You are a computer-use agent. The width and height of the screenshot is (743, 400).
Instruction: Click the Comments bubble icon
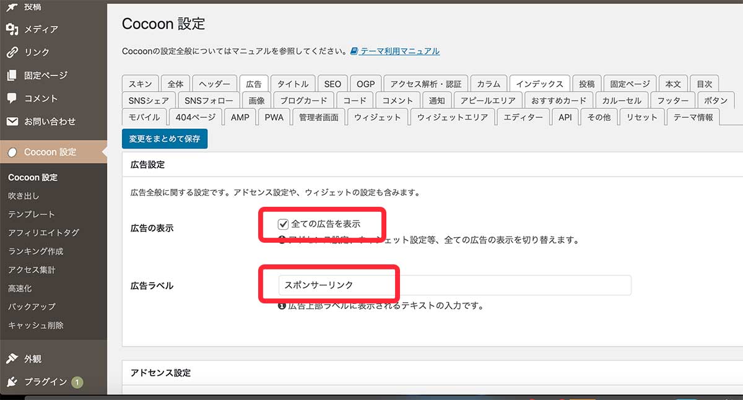click(x=12, y=98)
